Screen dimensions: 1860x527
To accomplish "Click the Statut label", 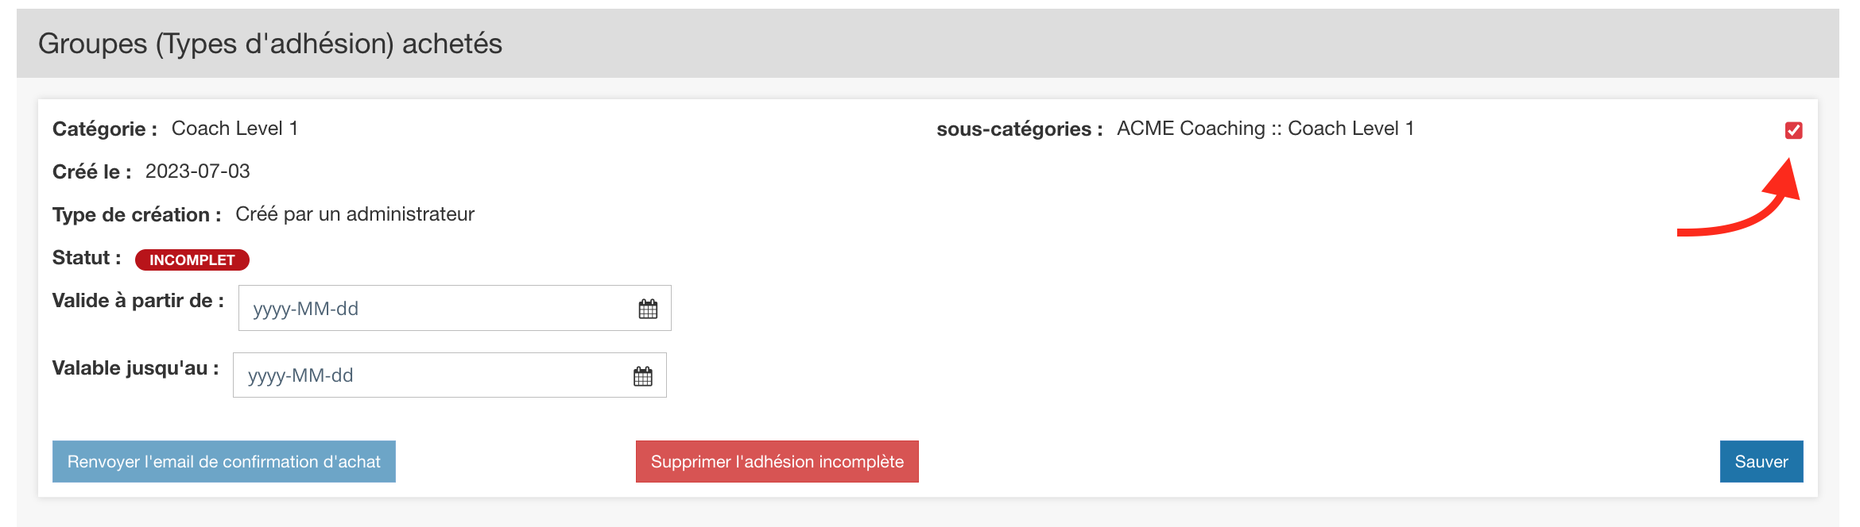I will click(x=86, y=258).
